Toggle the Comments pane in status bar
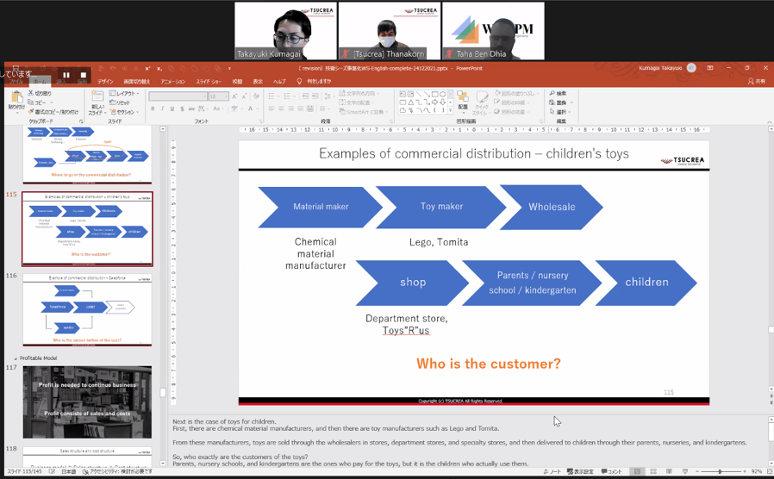 [x=611, y=472]
